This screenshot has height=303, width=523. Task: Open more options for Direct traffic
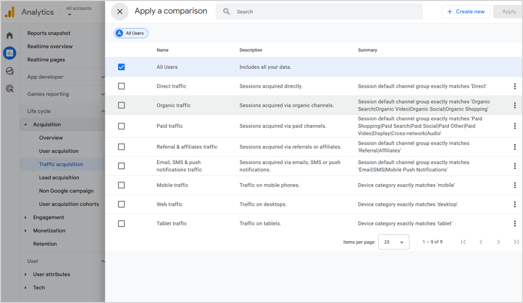tap(515, 86)
